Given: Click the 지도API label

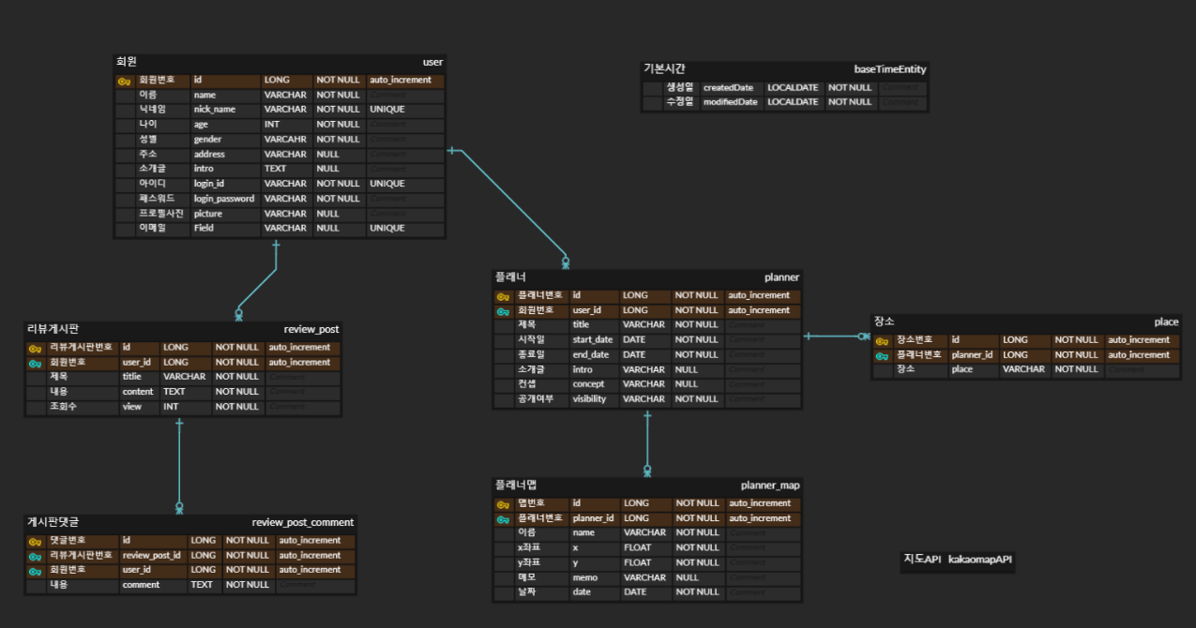Looking at the screenshot, I should coord(921,560).
